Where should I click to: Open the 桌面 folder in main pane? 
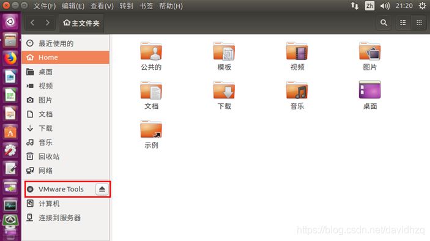point(369,95)
